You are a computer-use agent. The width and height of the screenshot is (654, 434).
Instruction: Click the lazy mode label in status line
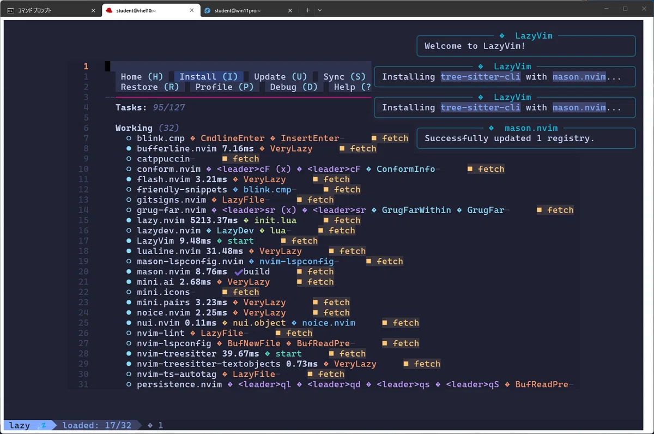click(x=20, y=425)
